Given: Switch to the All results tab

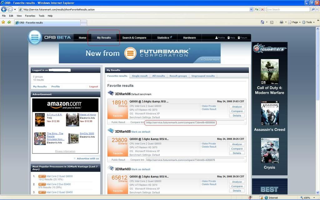Looking at the screenshot, I should tap(158, 76).
